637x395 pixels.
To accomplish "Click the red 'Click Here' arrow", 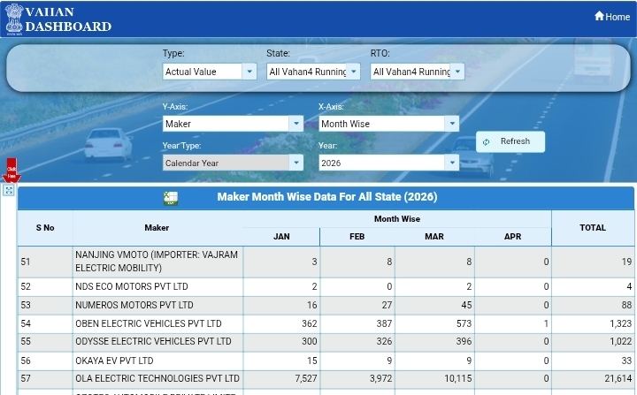I will click(12, 171).
